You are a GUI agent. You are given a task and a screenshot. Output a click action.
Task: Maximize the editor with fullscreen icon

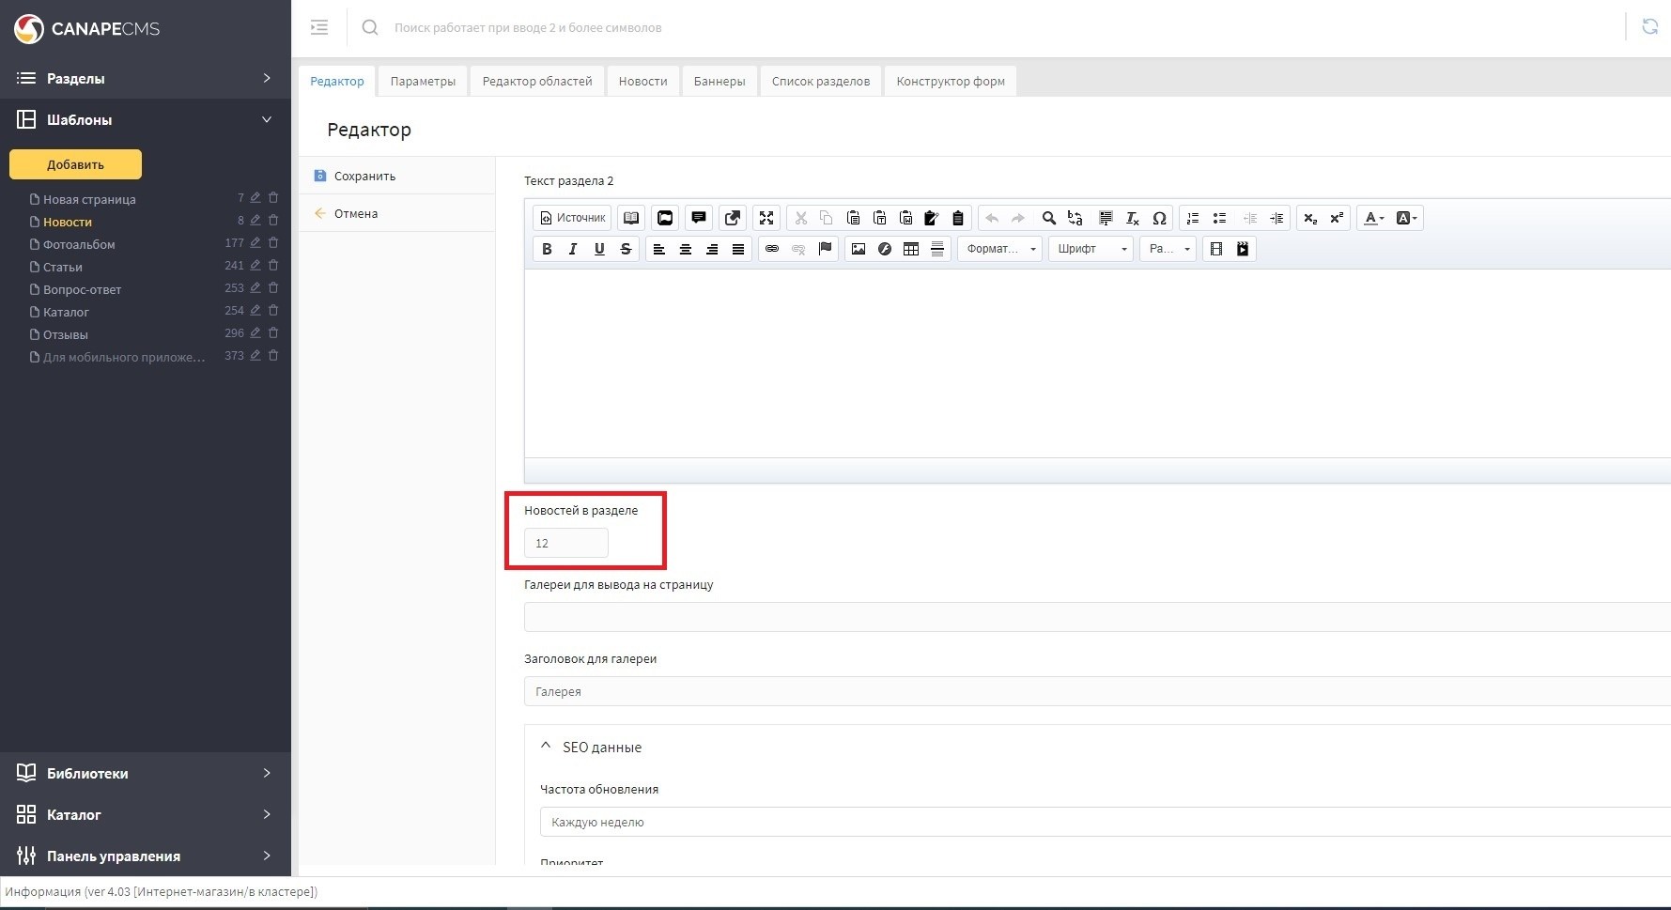click(x=766, y=218)
